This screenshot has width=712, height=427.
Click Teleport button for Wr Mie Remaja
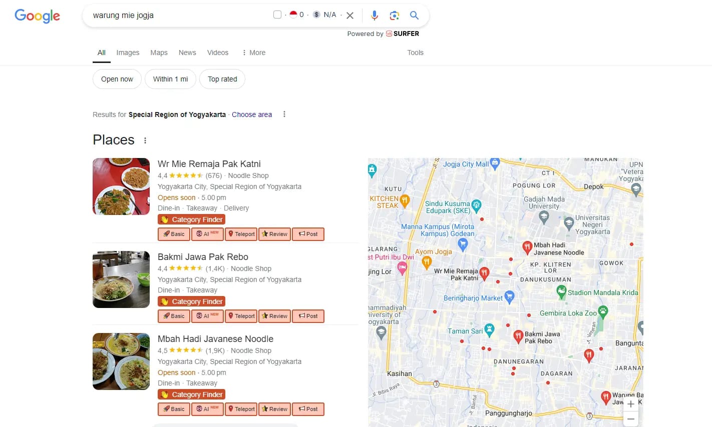[x=241, y=234]
